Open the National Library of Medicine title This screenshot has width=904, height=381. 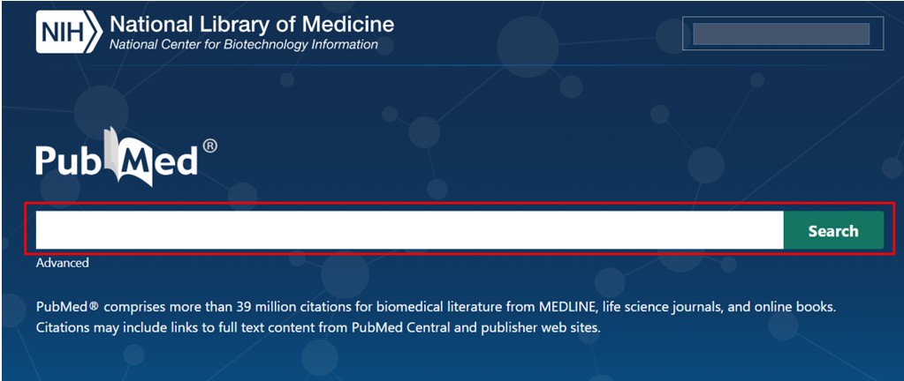[x=252, y=24]
